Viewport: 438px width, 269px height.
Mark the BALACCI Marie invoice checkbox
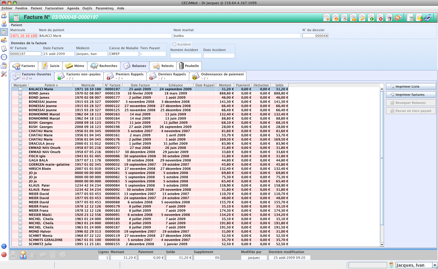(x=20, y=89)
